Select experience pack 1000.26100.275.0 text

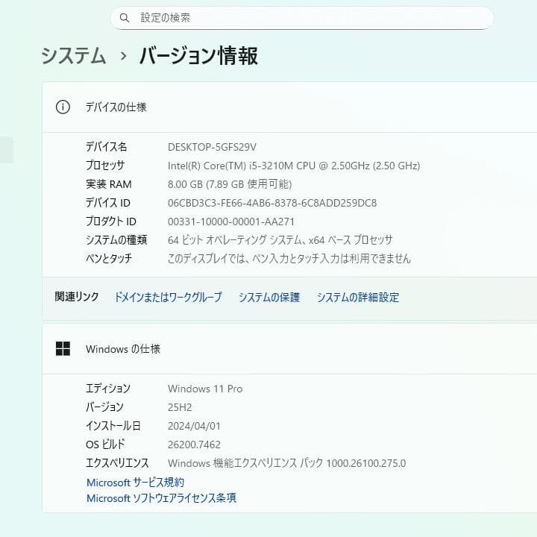click(366, 463)
